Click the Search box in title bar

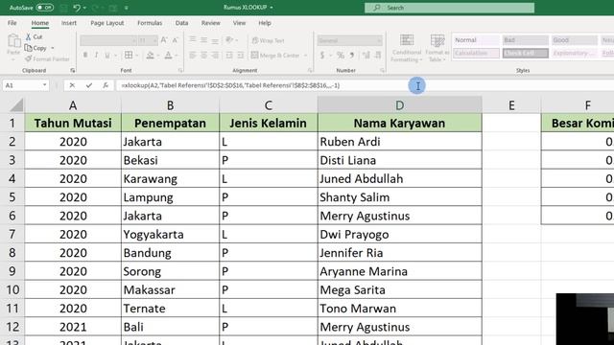pos(449,8)
